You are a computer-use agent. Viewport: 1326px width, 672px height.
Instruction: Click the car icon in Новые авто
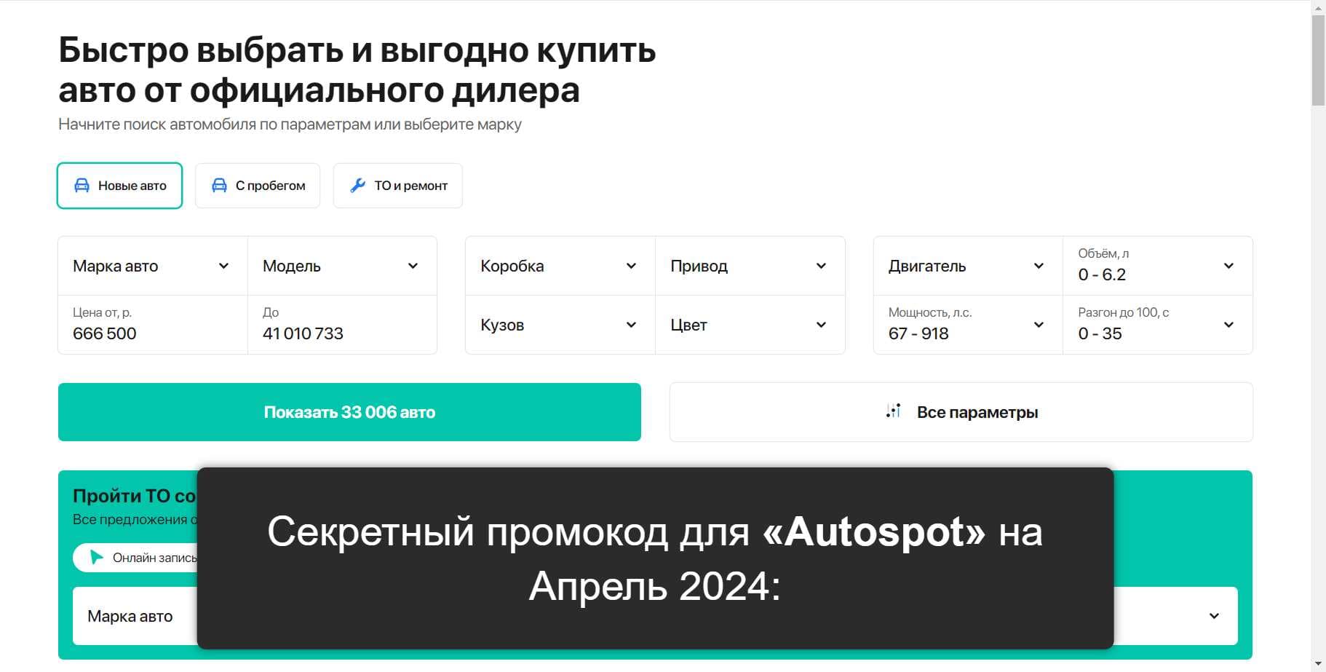(x=82, y=186)
